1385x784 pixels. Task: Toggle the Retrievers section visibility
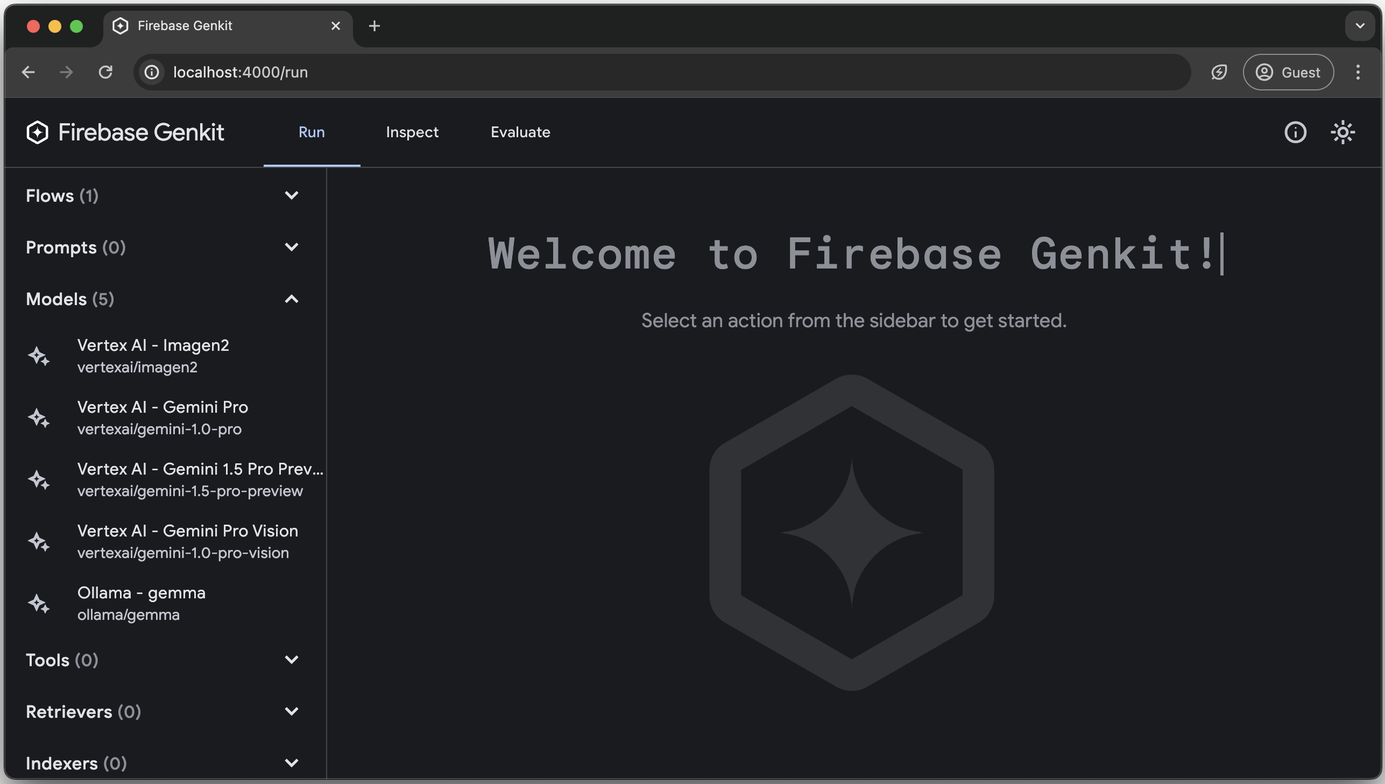[x=292, y=712]
